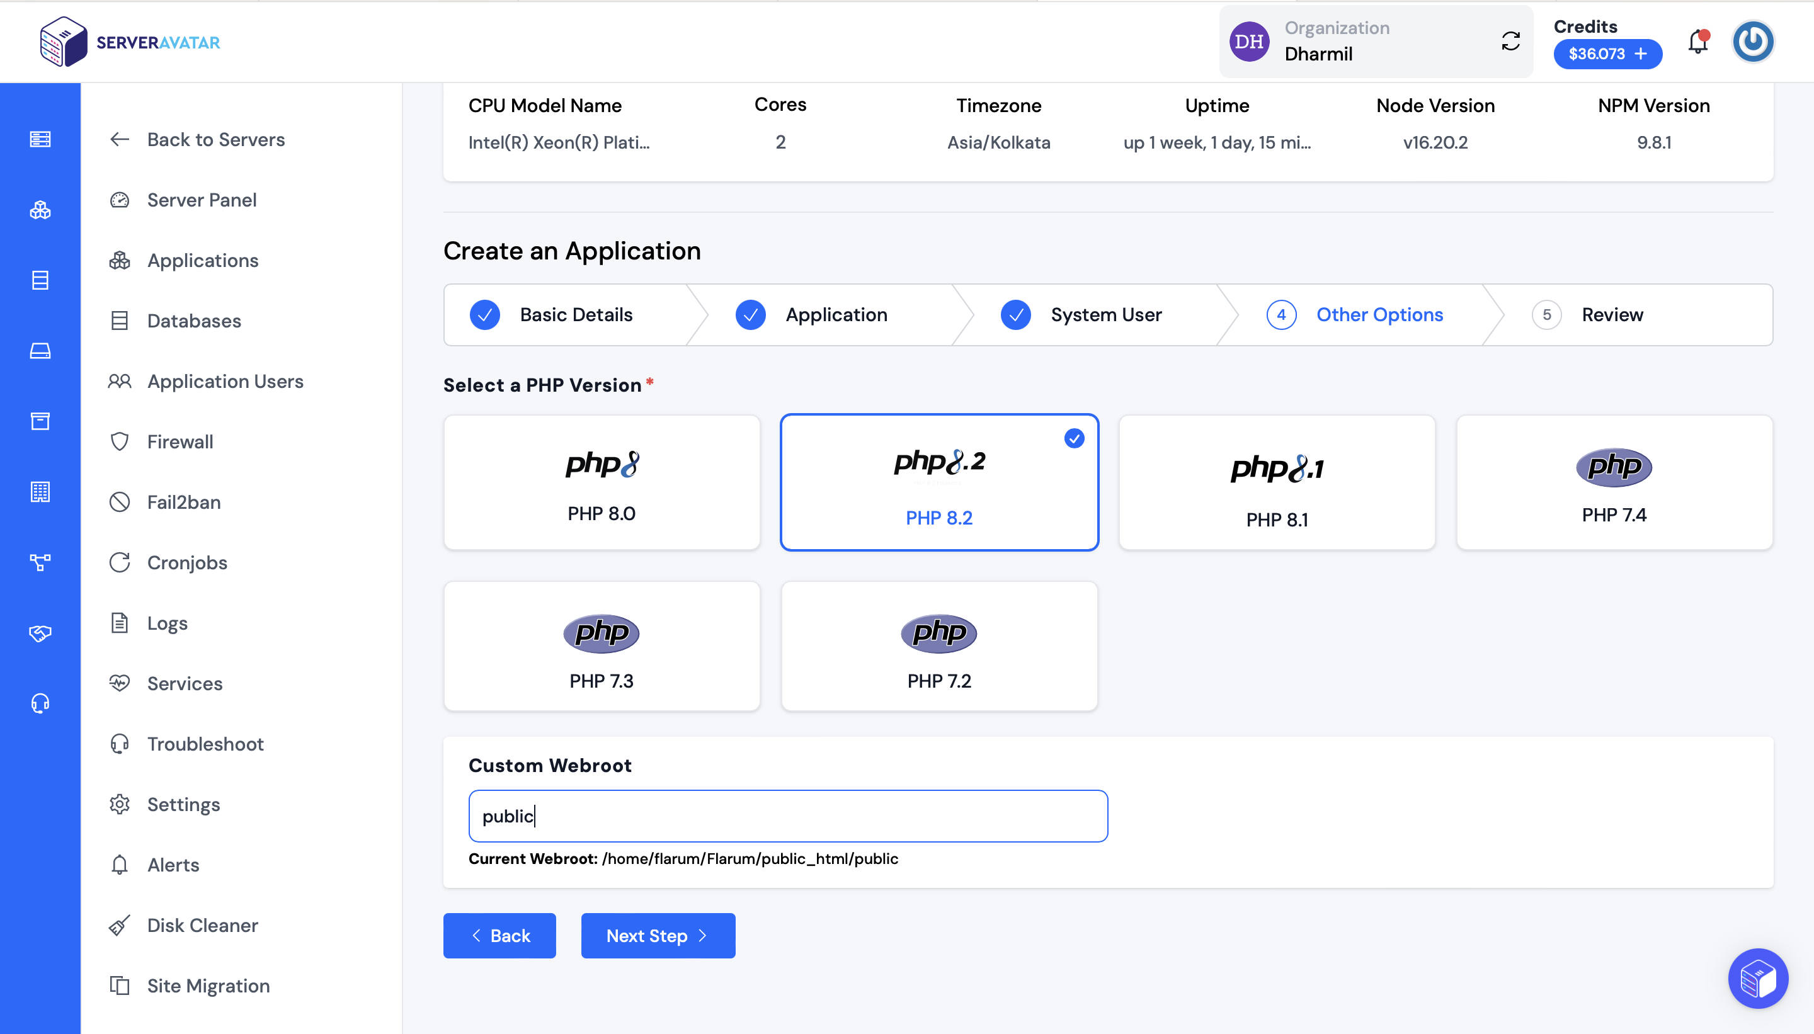Open Application Users in sidebar
This screenshot has height=1034, width=1814.
pos(206,382)
